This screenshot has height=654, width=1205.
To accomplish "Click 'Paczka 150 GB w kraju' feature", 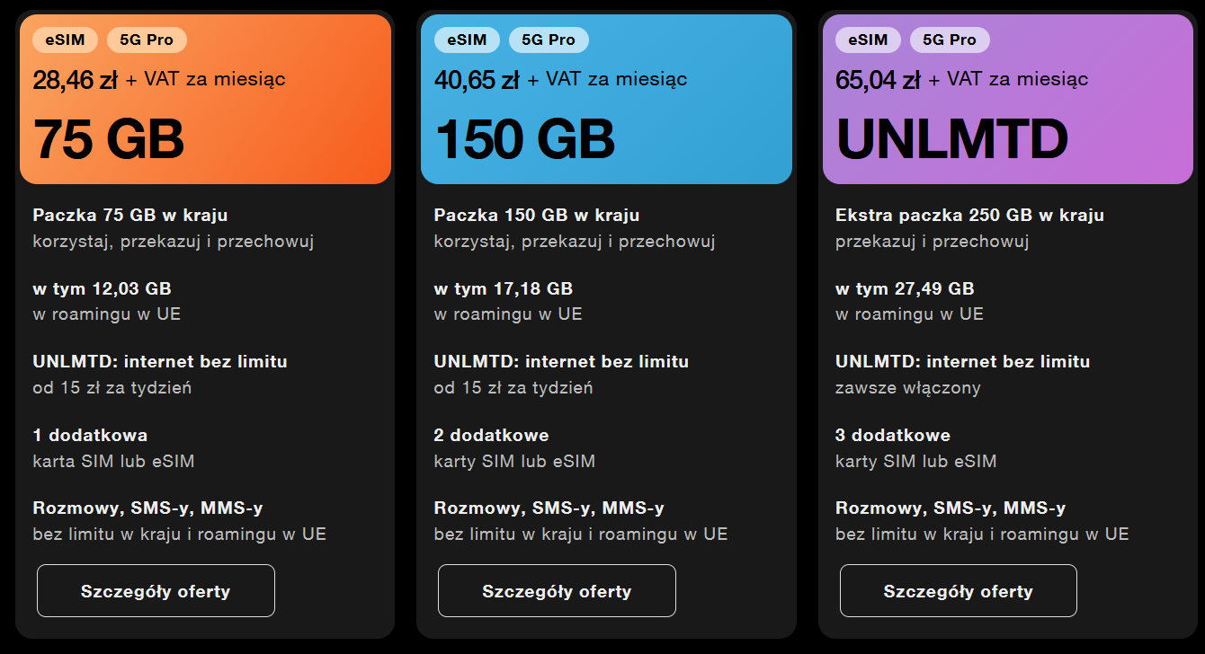I will click(537, 216).
